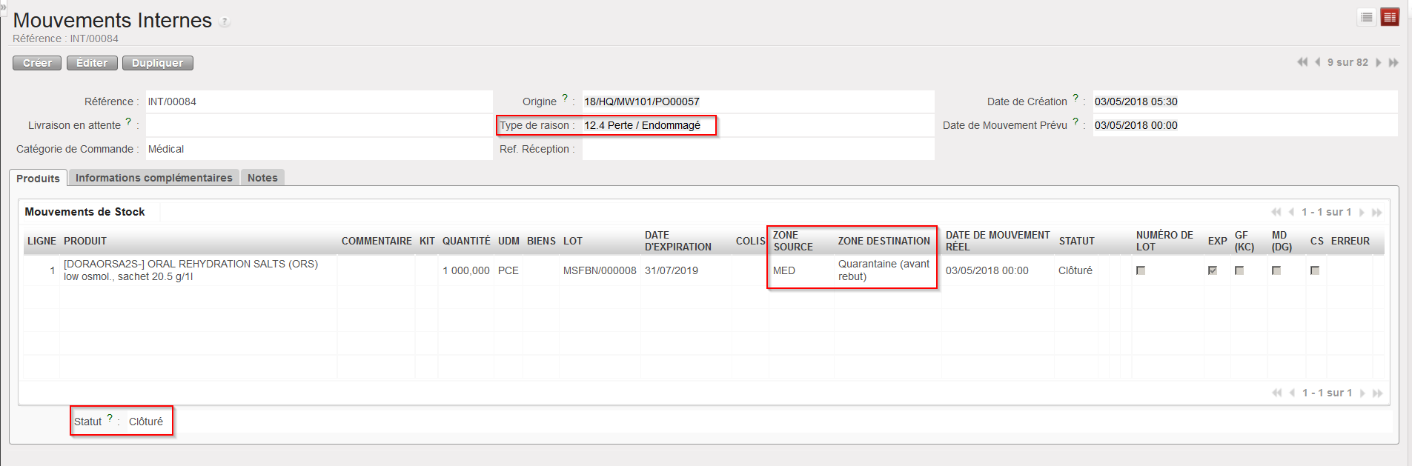Toggle the CS checkbox in row 1
This screenshot has height=466, width=1412.
[x=1315, y=270]
